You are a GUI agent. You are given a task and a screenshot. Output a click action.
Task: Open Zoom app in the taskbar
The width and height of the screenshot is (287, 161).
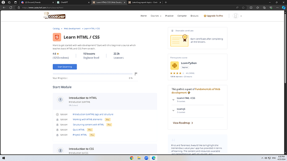146,158
